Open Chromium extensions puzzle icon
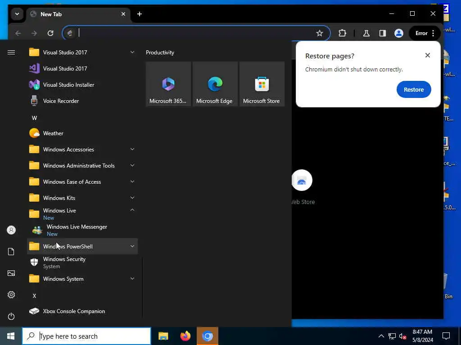 point(342,33)
